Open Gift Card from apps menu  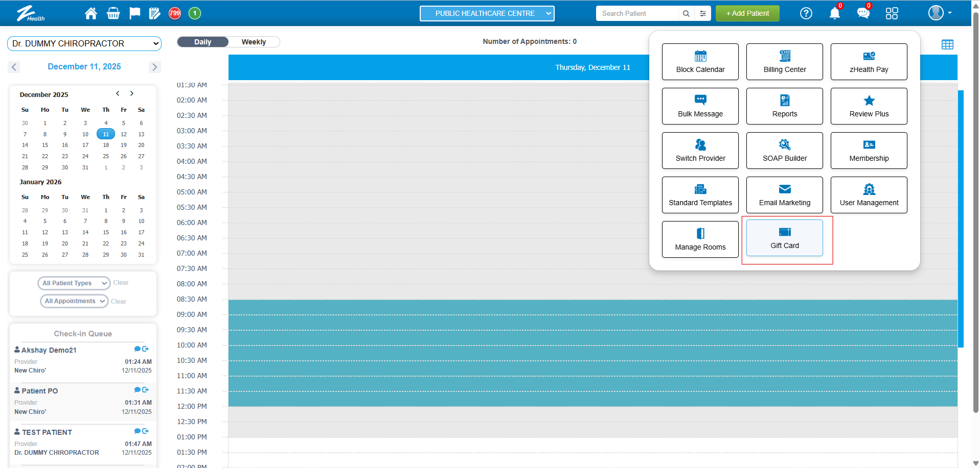coord(784,238)
